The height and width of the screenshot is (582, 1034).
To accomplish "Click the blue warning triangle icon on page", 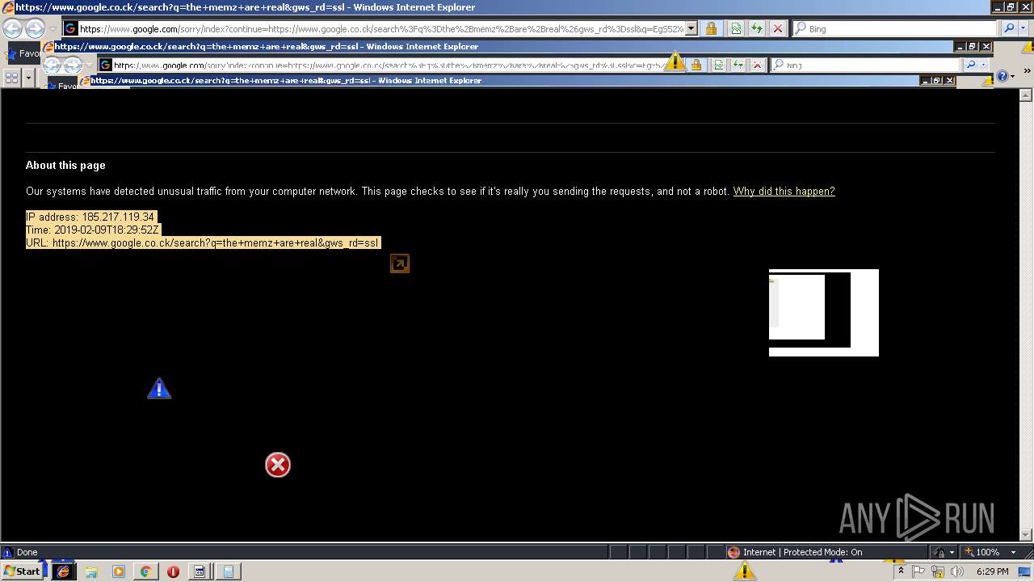I will 159,389.
